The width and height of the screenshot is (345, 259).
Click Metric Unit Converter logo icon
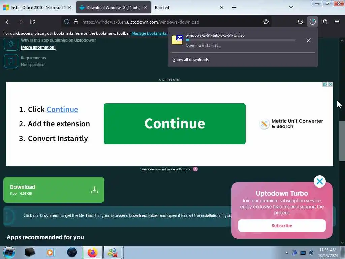coord(264,124)
